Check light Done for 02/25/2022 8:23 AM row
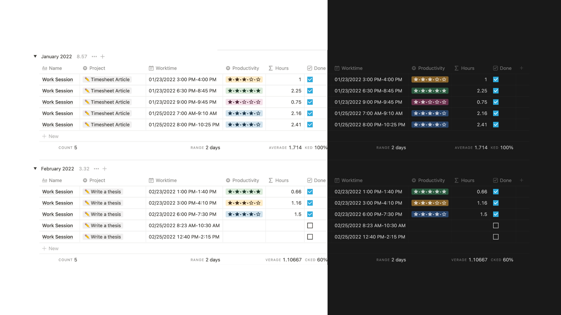 (x=310, y=225)
